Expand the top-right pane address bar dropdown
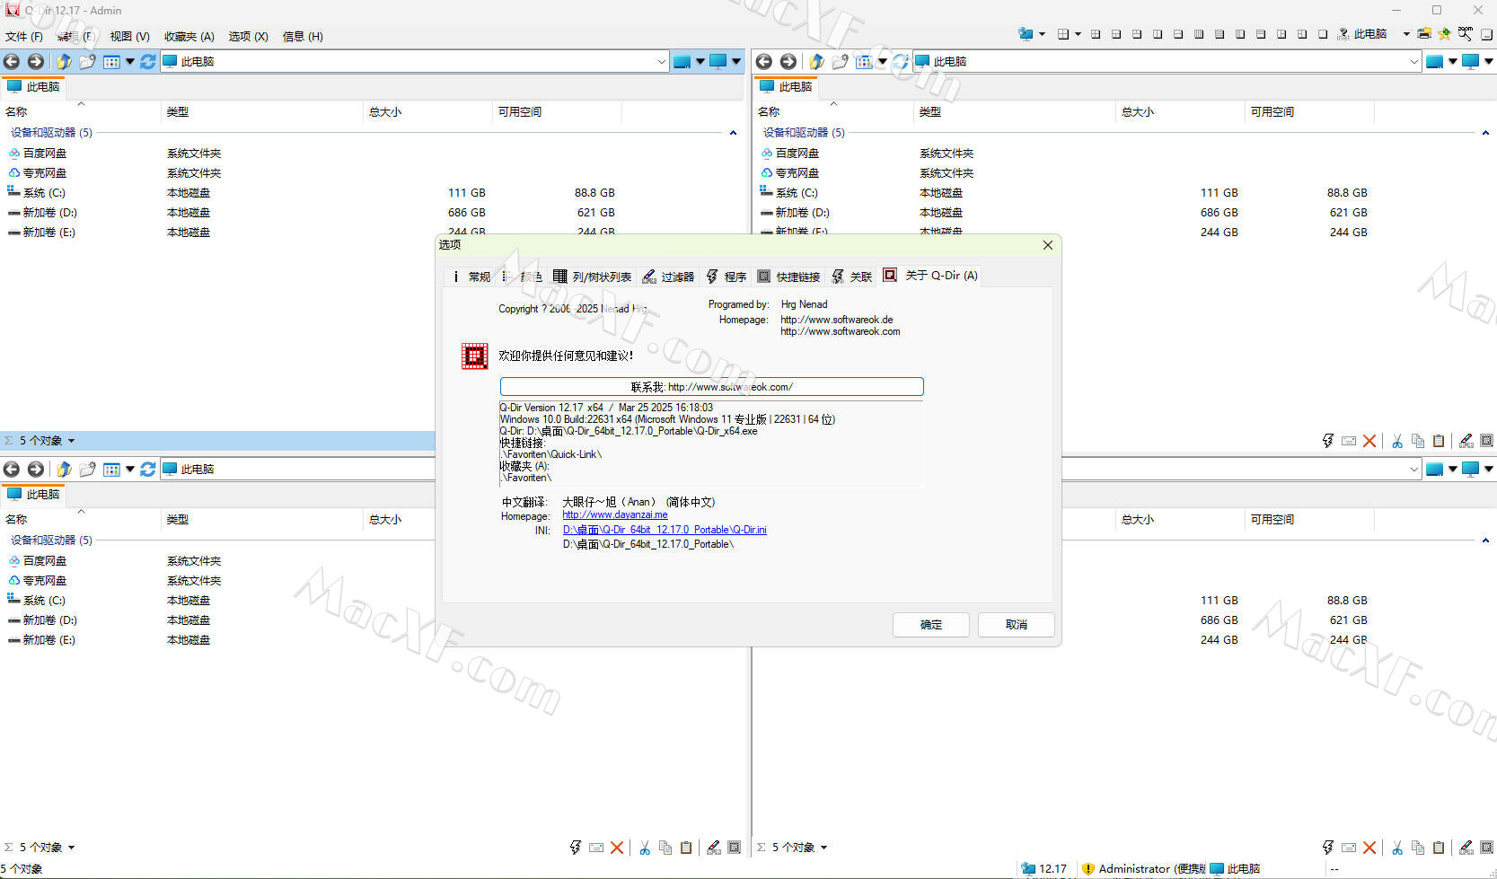 [1414, 62]
